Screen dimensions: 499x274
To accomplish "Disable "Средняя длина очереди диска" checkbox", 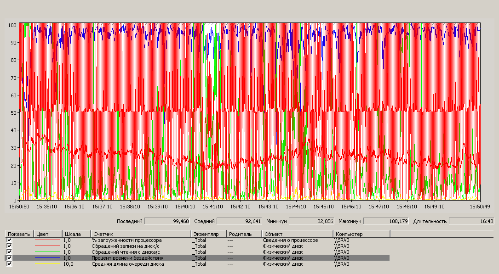I will (9, 264).
